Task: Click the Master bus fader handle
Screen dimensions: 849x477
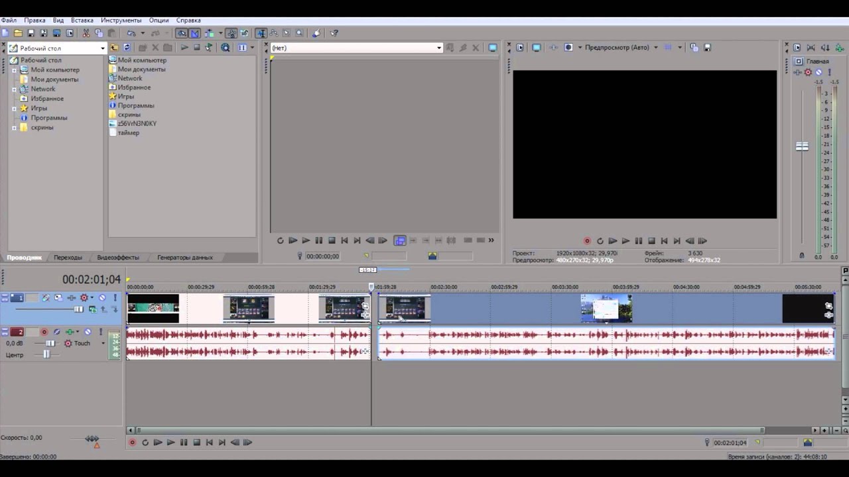Action: coord(802,146)
